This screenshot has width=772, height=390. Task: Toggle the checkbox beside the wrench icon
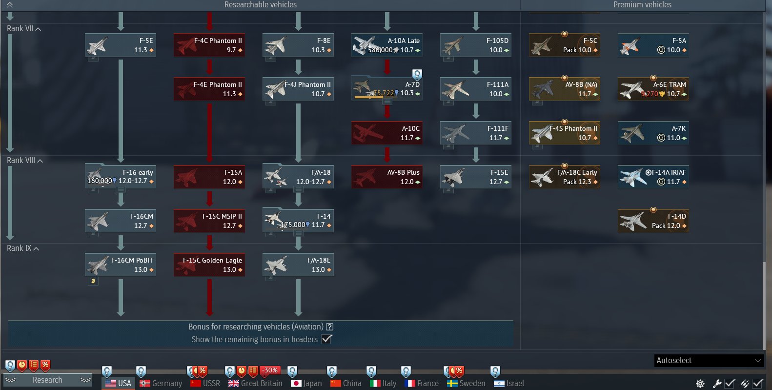pyautogui.click(x=730, y=384)
